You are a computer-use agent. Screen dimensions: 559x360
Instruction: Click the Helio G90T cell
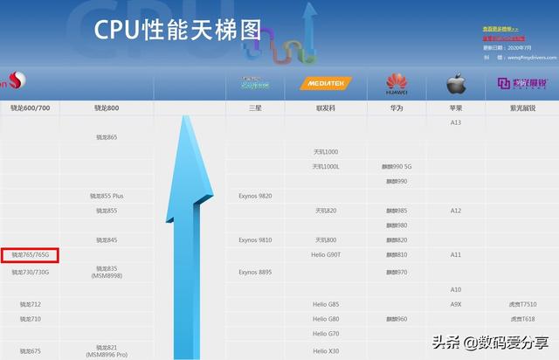pyautogui.click(x=326, y=254)
